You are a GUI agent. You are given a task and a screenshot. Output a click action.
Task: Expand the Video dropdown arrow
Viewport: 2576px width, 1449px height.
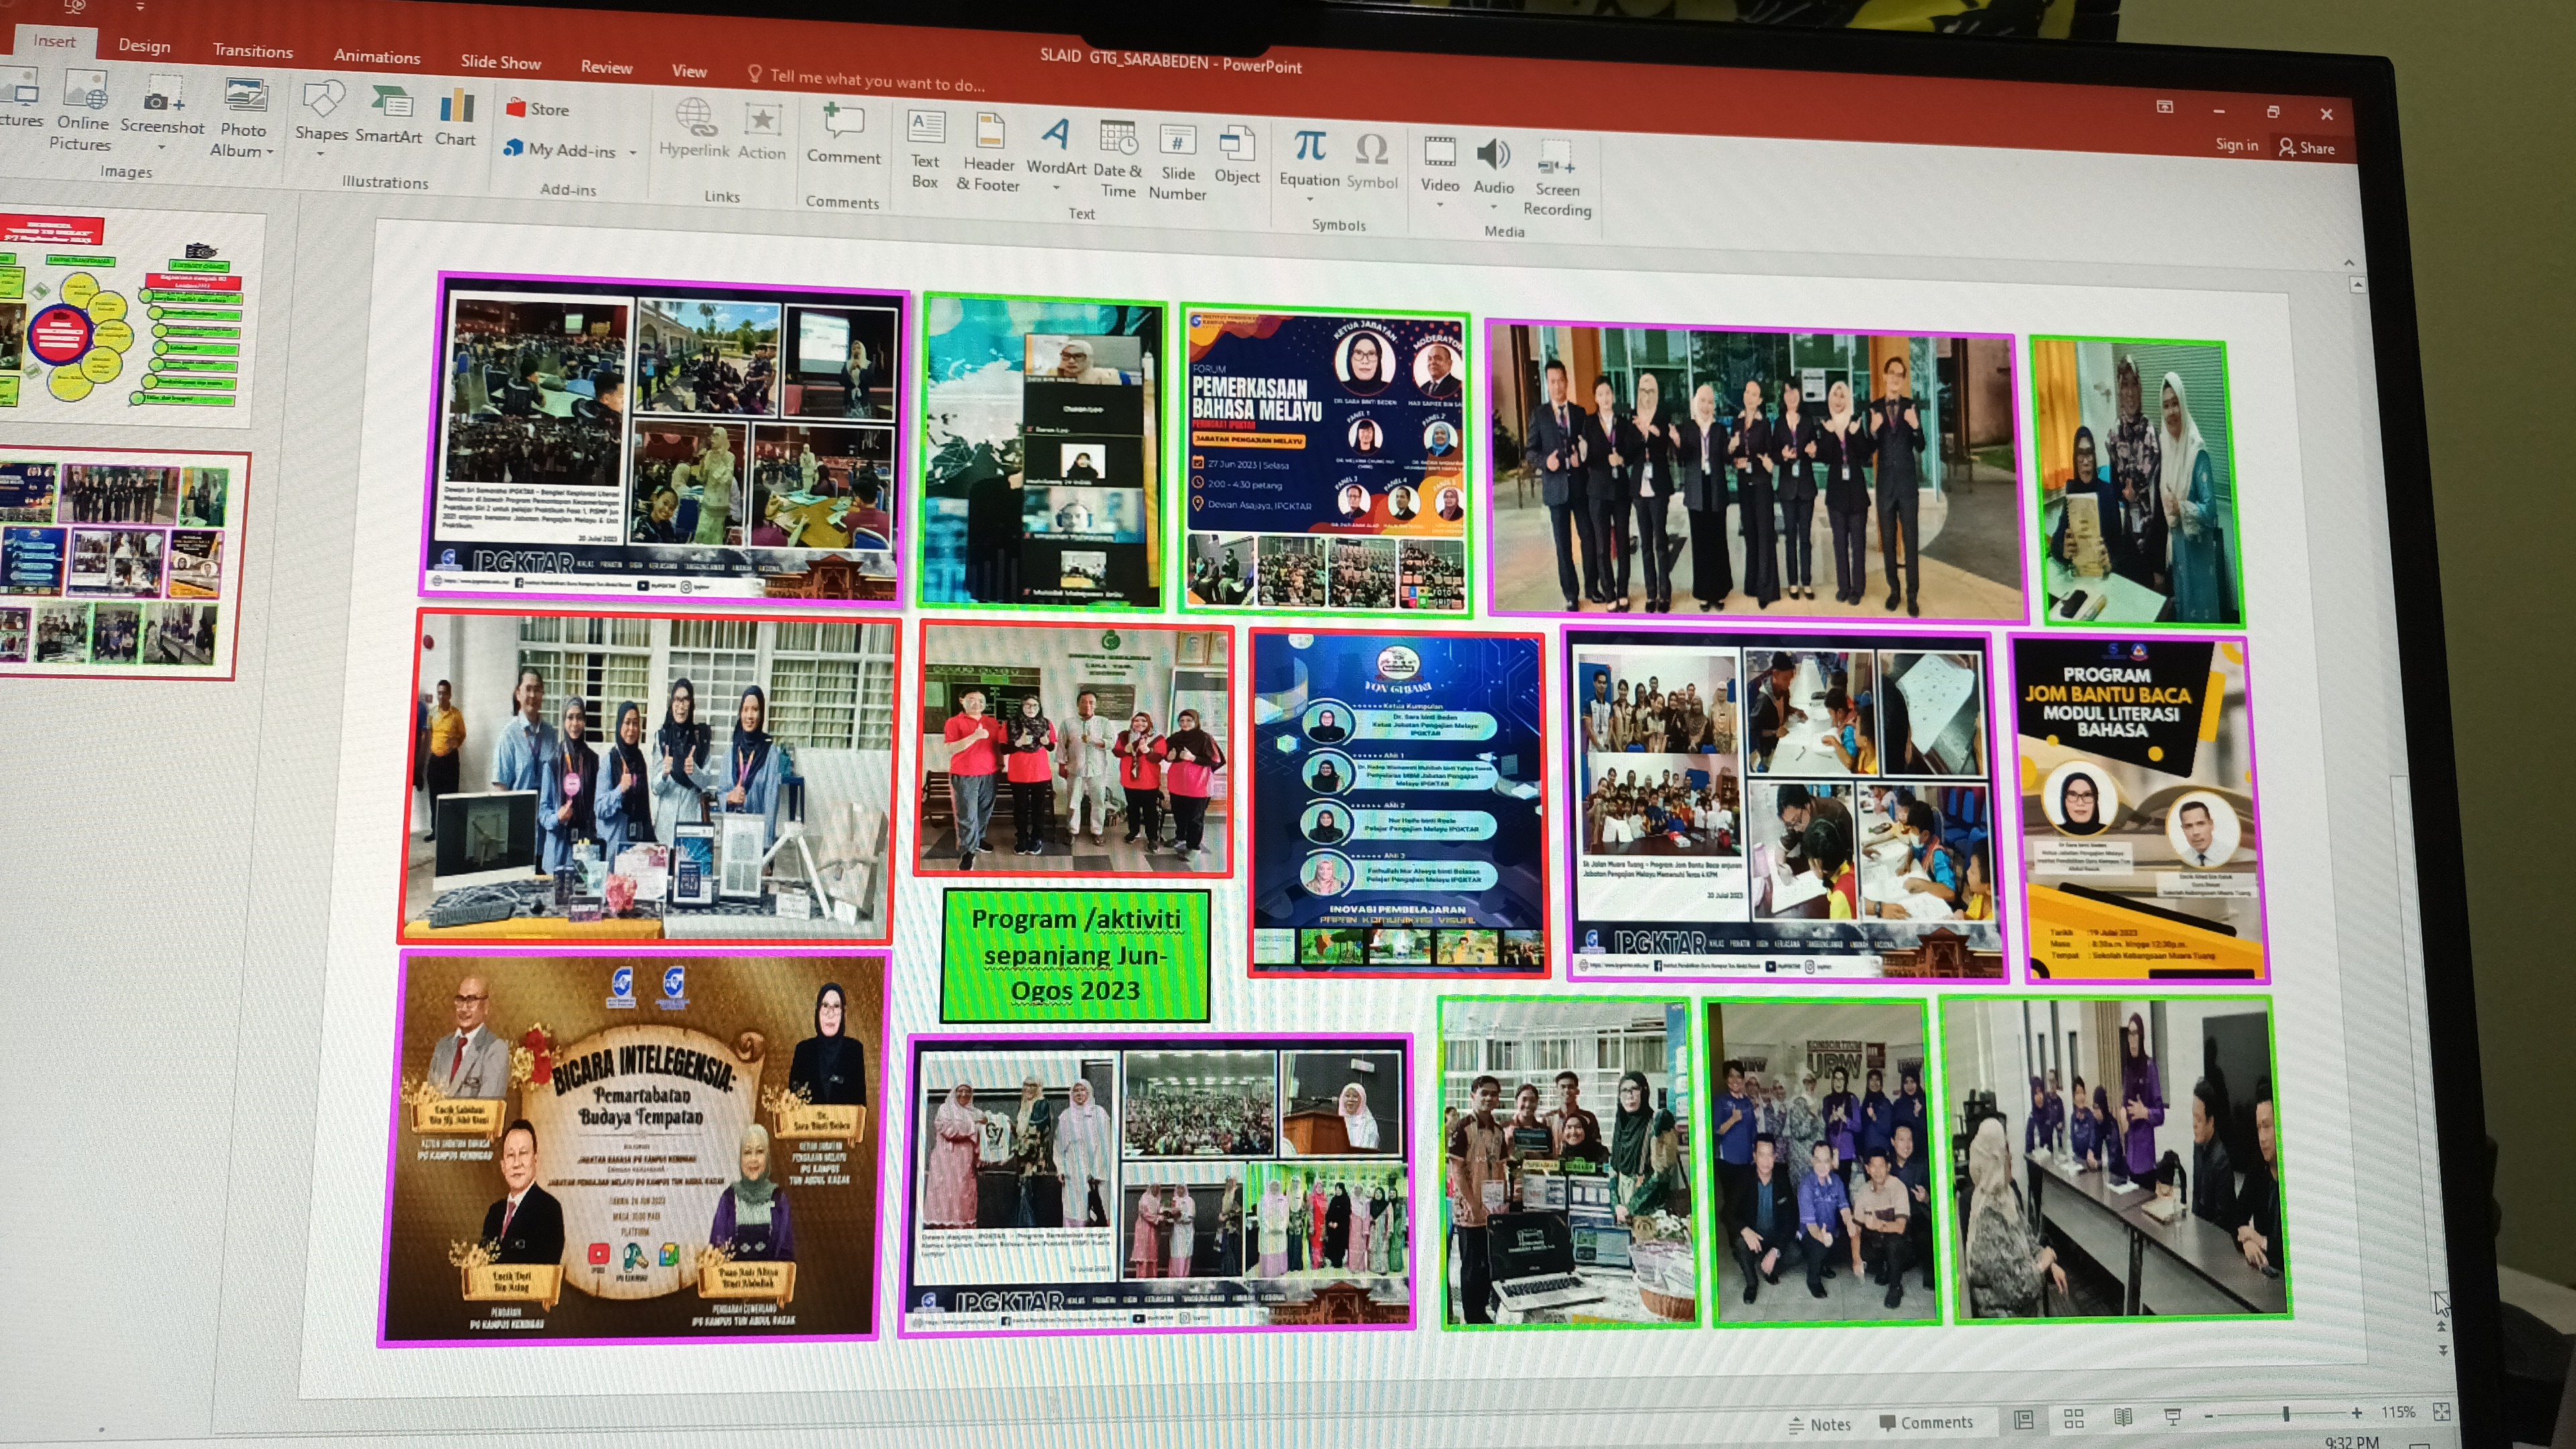1440,205
